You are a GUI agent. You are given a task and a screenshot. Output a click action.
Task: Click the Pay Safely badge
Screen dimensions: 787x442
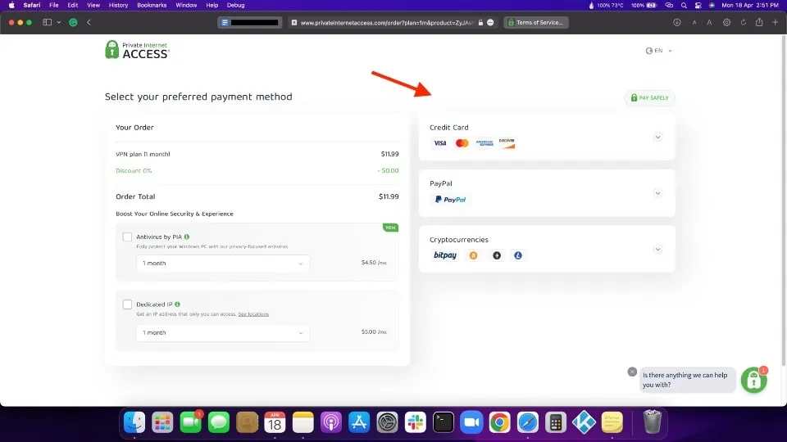point(649,97)
